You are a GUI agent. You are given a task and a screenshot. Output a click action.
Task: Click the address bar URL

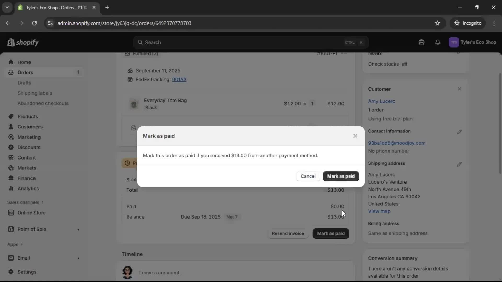coord(124,23)
